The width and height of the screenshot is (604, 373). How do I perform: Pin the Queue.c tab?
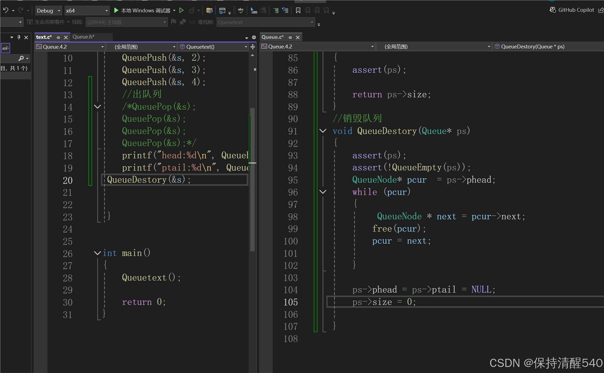[290, 37]
